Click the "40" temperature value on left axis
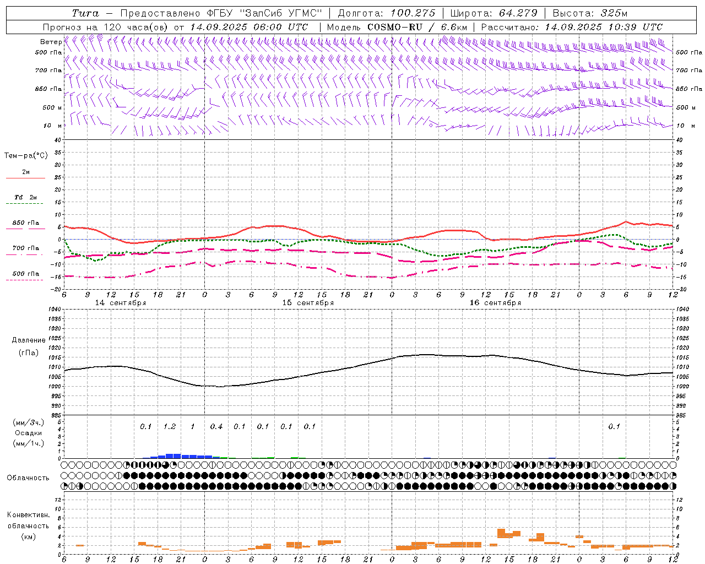 (58, 140)
